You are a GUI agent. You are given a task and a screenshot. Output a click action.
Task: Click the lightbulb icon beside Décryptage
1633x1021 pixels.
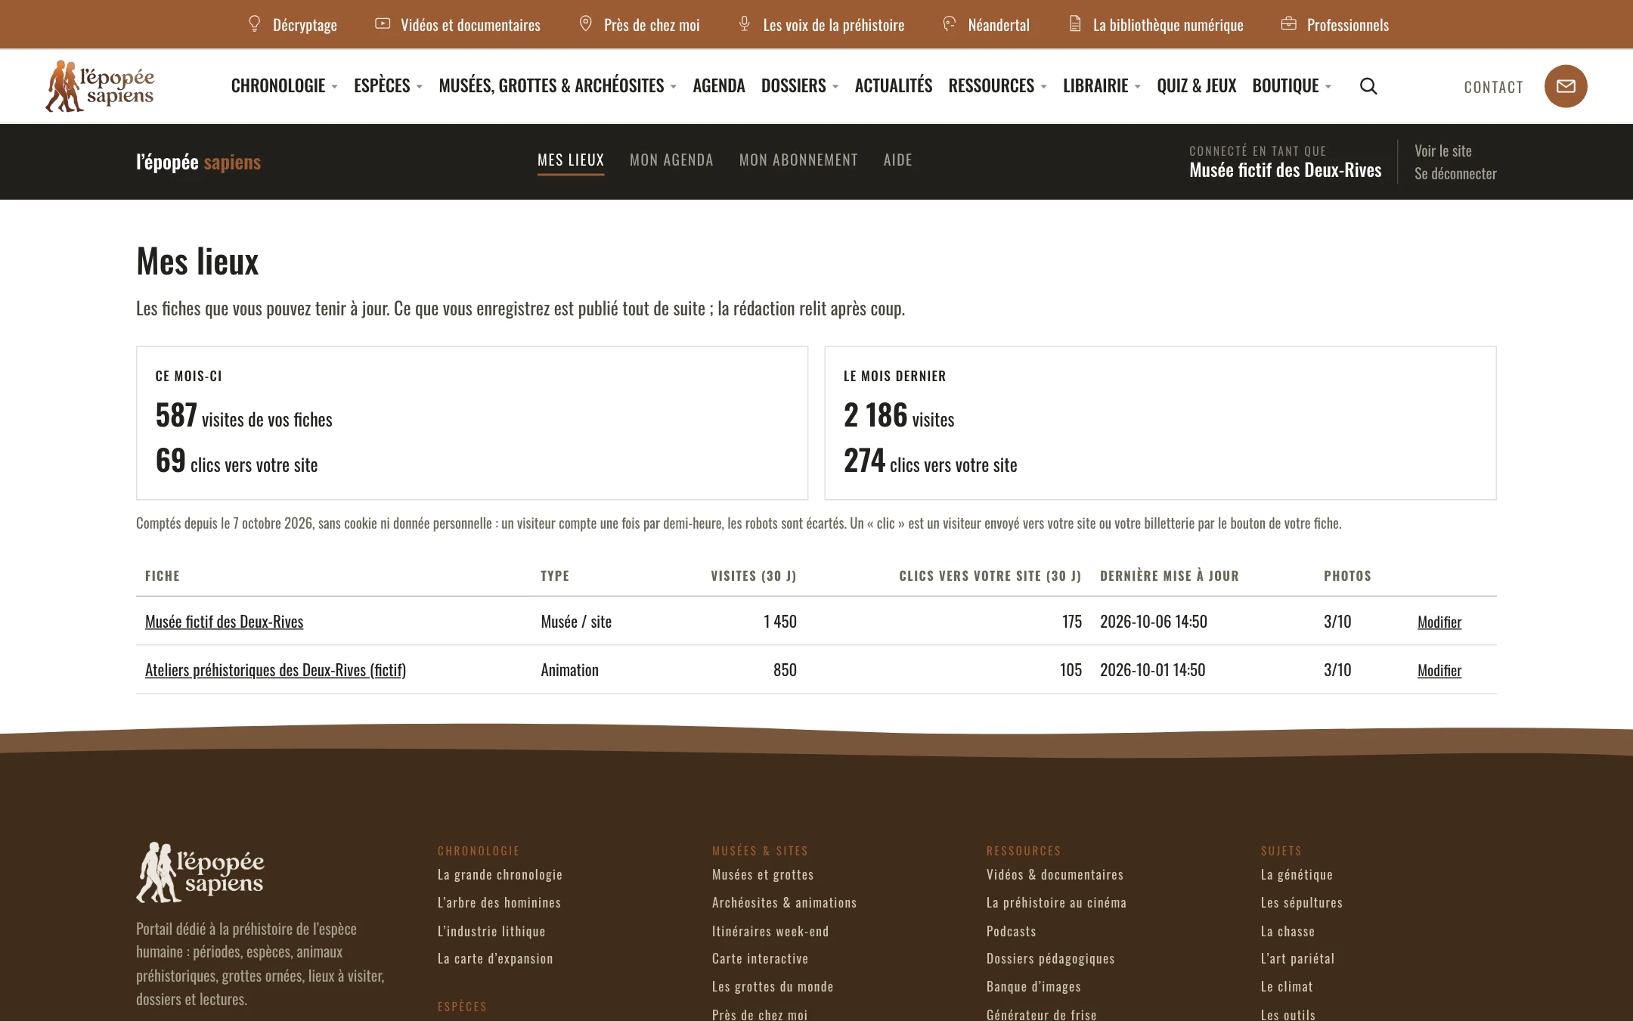coord(255,24)
